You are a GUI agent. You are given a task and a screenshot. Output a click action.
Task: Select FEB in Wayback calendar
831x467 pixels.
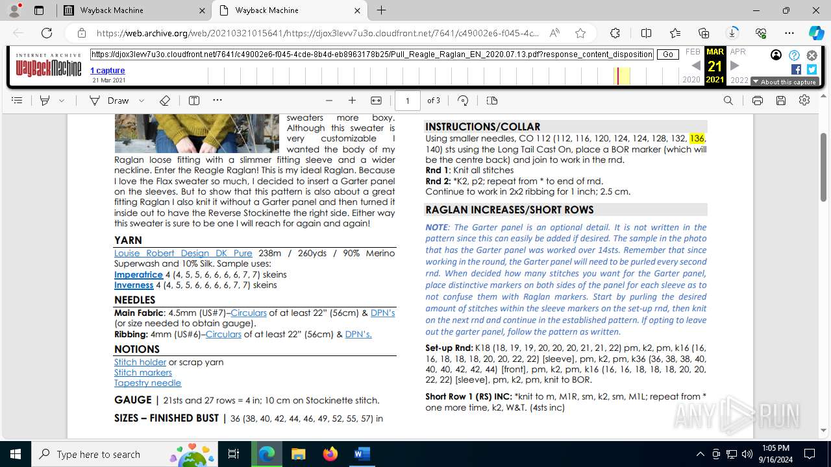click(693, 52)
